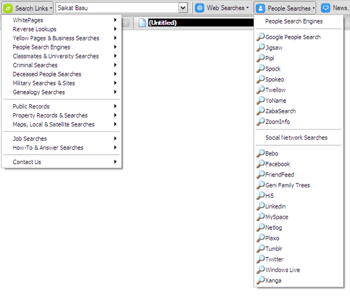Click the magnifier icon beside ZoomInfo
This screenshot has height=300, width=350.
tap(260, 122)
